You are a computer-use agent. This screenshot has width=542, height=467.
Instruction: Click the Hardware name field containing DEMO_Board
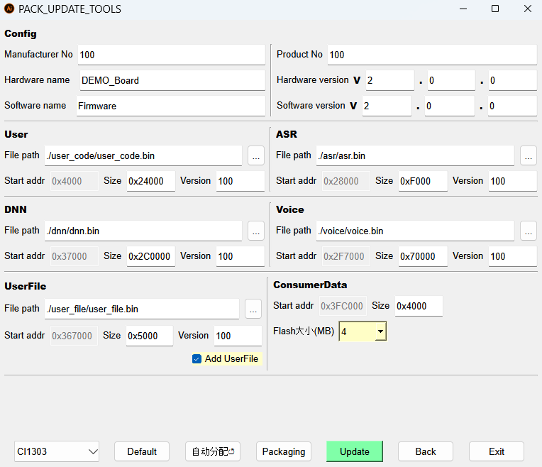(x=170, y=80)
